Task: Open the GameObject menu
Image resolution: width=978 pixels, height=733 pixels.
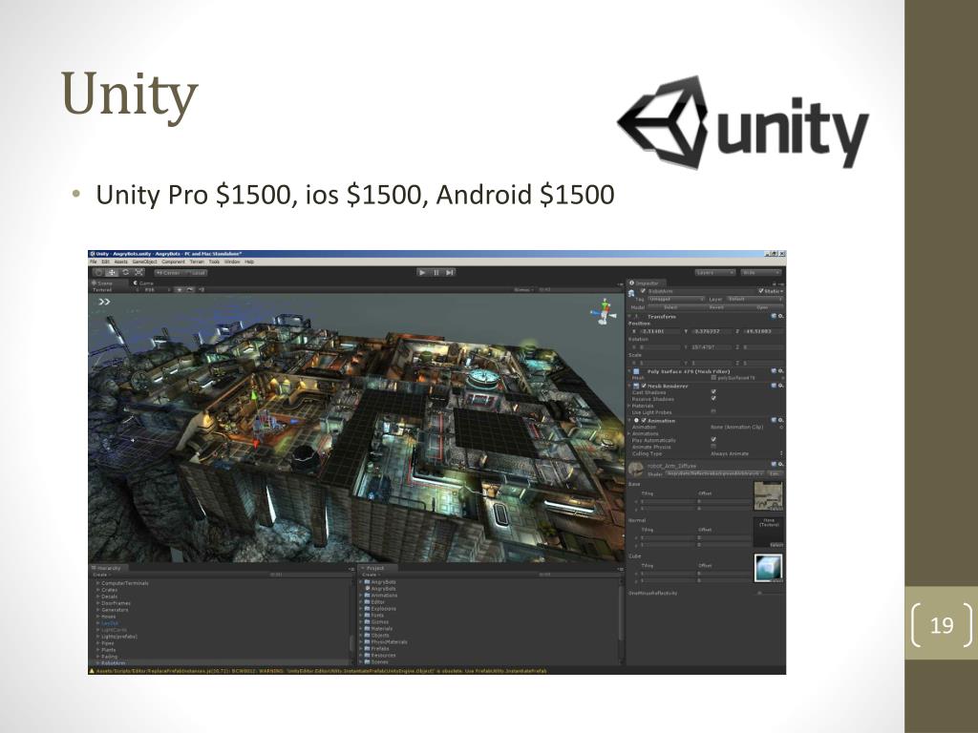Action: pos(145,262)
